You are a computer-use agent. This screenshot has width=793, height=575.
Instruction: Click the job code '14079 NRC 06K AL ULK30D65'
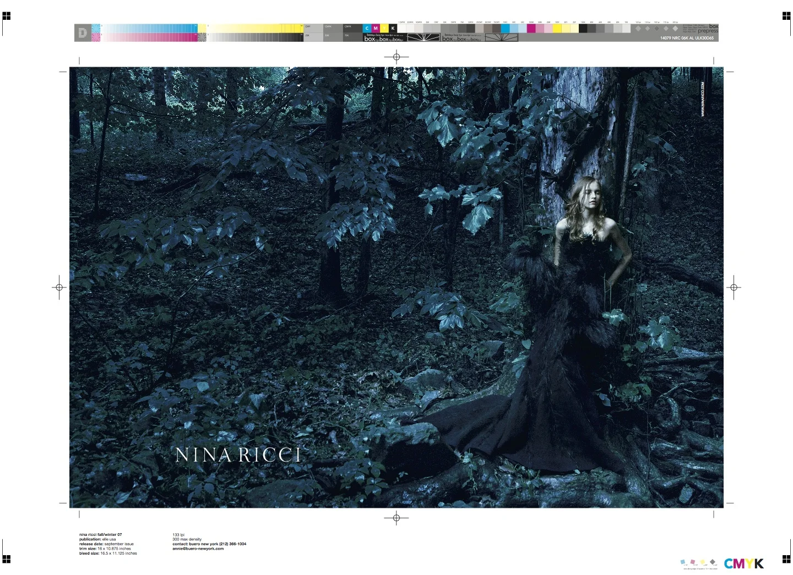tap(687, 38)
